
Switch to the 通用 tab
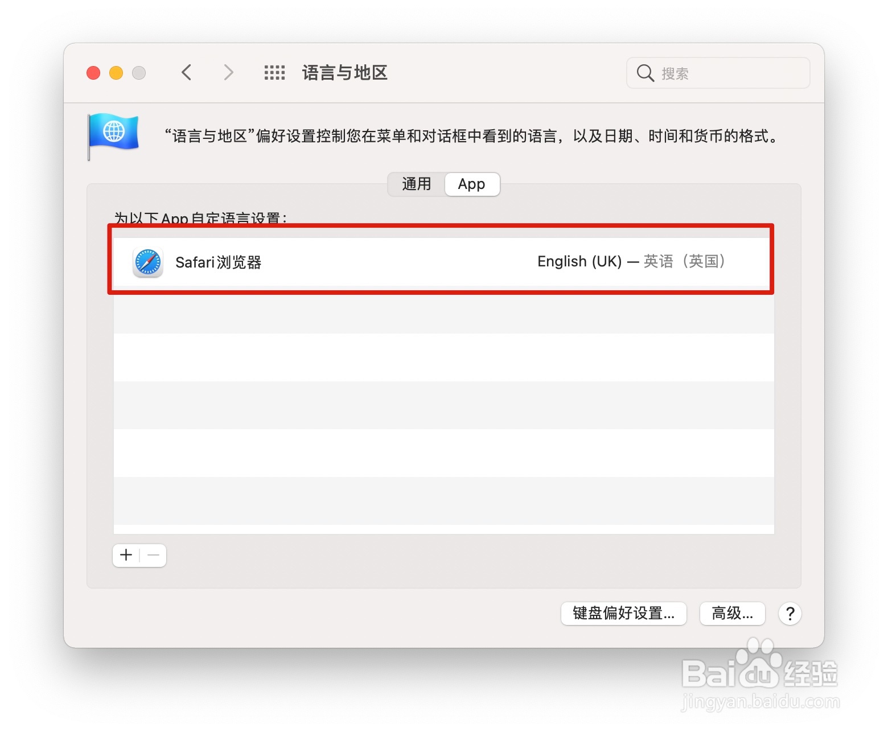(416, 184)
